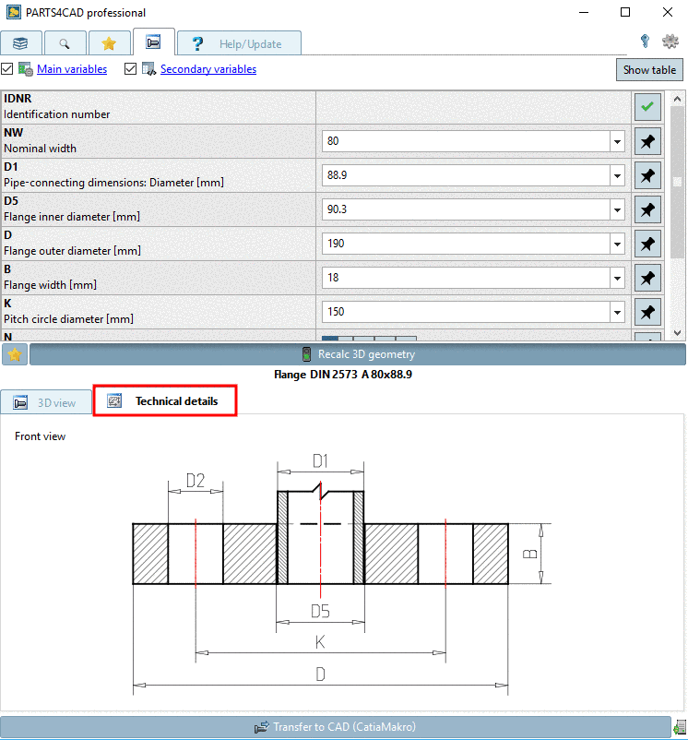
Task: Open the catalog books tab icon
Action: [20, 43]
